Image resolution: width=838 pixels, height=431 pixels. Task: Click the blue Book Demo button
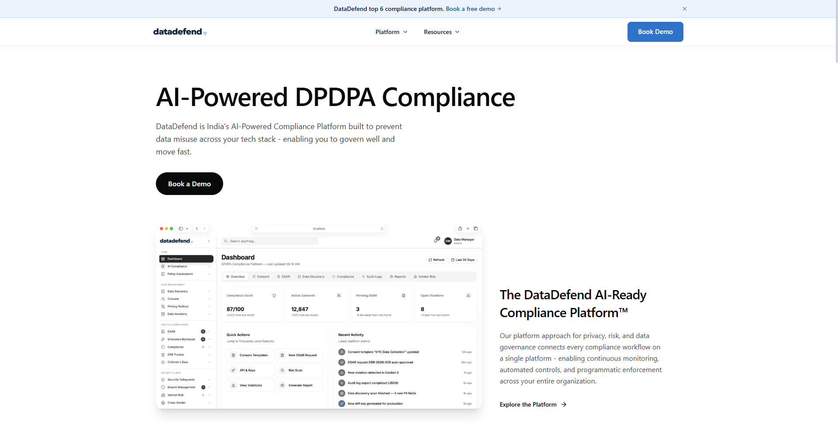(x=655, y=32)
